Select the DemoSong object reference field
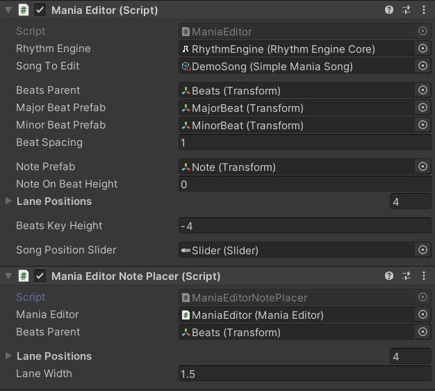This screenshot has height=391, width=435. pyautogui.click(x=295, y=66)
